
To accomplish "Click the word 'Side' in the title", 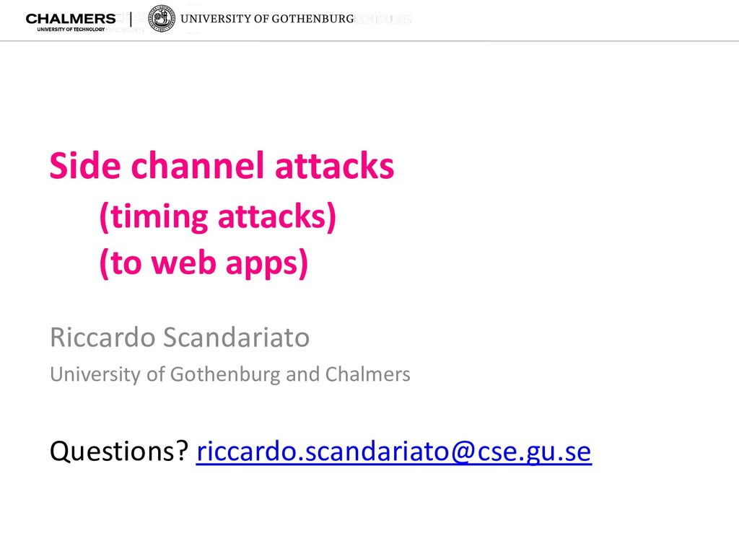I will pyautogui.click(x=85, y=166).
